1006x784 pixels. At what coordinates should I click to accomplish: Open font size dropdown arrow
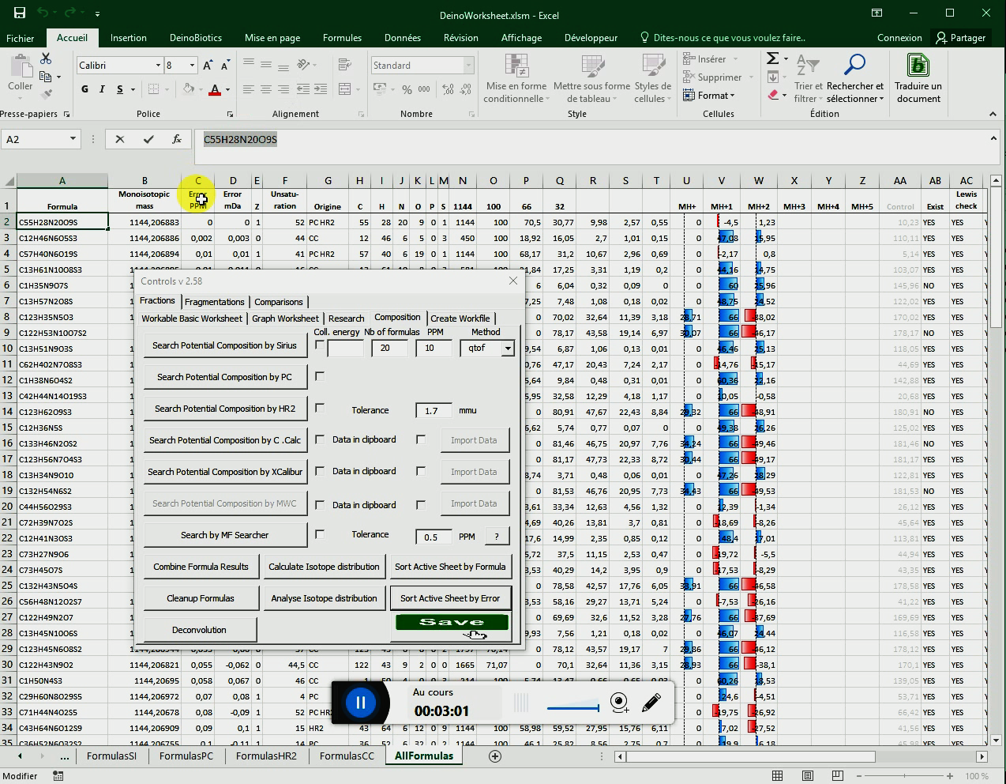191,66
